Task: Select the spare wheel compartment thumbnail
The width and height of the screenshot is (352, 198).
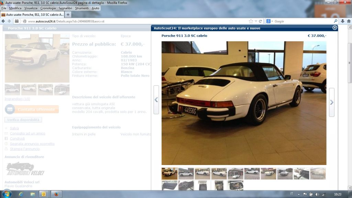Action: [219, 185]
